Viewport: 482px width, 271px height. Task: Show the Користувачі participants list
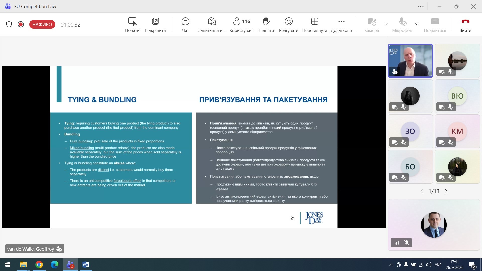[241, 25]
